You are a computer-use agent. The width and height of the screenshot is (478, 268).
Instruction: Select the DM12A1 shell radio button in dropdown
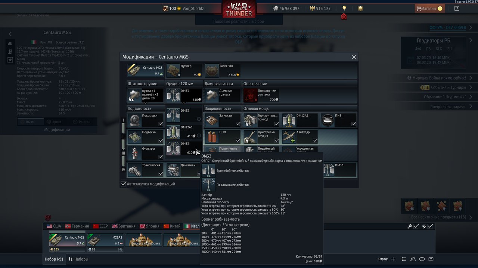click(x=199, y=136)
